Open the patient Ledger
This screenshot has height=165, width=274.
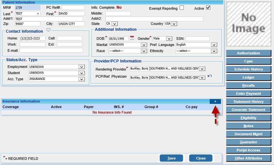248,77
